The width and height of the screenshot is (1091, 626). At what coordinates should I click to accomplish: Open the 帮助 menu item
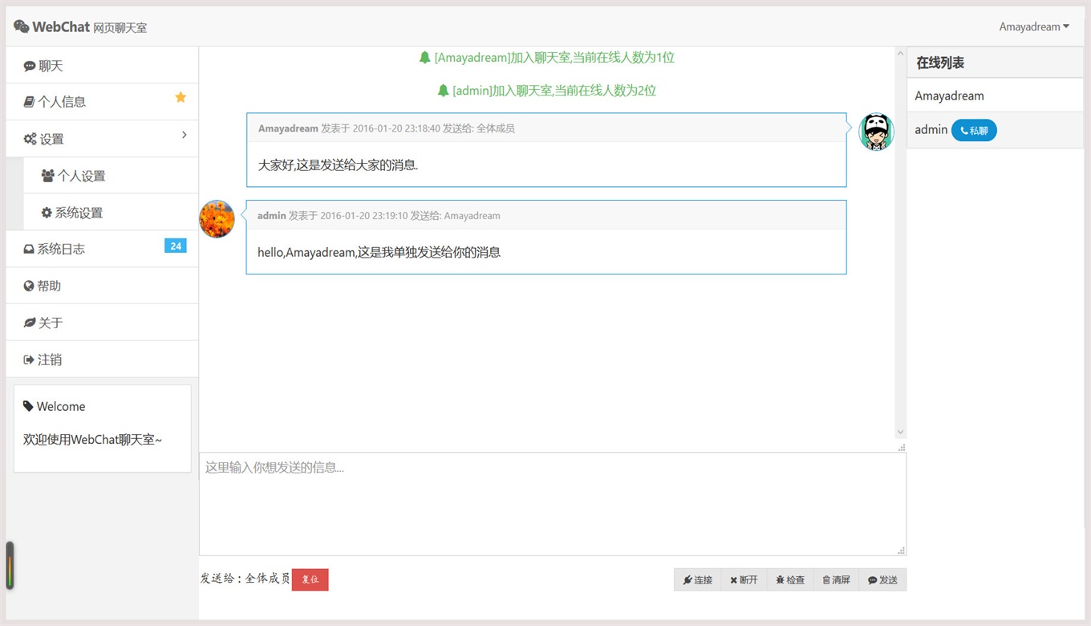click(102, 286)
